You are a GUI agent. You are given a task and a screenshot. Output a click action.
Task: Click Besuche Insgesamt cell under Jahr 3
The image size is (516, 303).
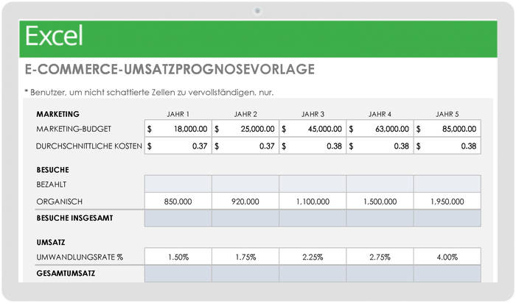(x=313, y=218)
